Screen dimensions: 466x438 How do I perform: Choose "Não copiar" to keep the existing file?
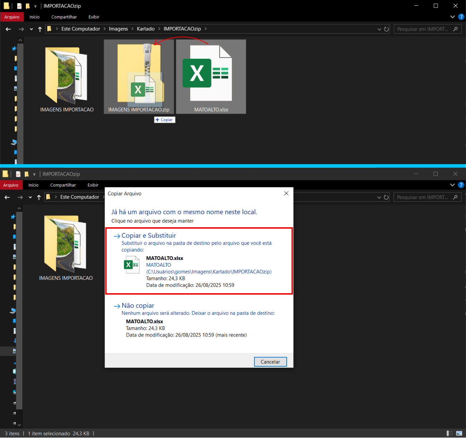138,305
